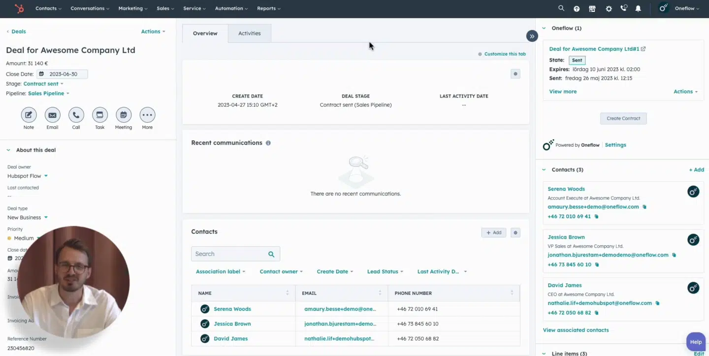Viewport: 709px width, 356px height.
Task: Click Customize this tab link
Action: click(x=505, y=54)
